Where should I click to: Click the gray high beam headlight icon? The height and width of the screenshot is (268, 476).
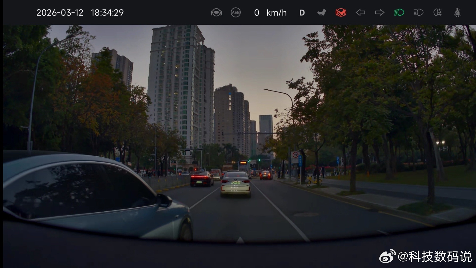coord(418,12)
